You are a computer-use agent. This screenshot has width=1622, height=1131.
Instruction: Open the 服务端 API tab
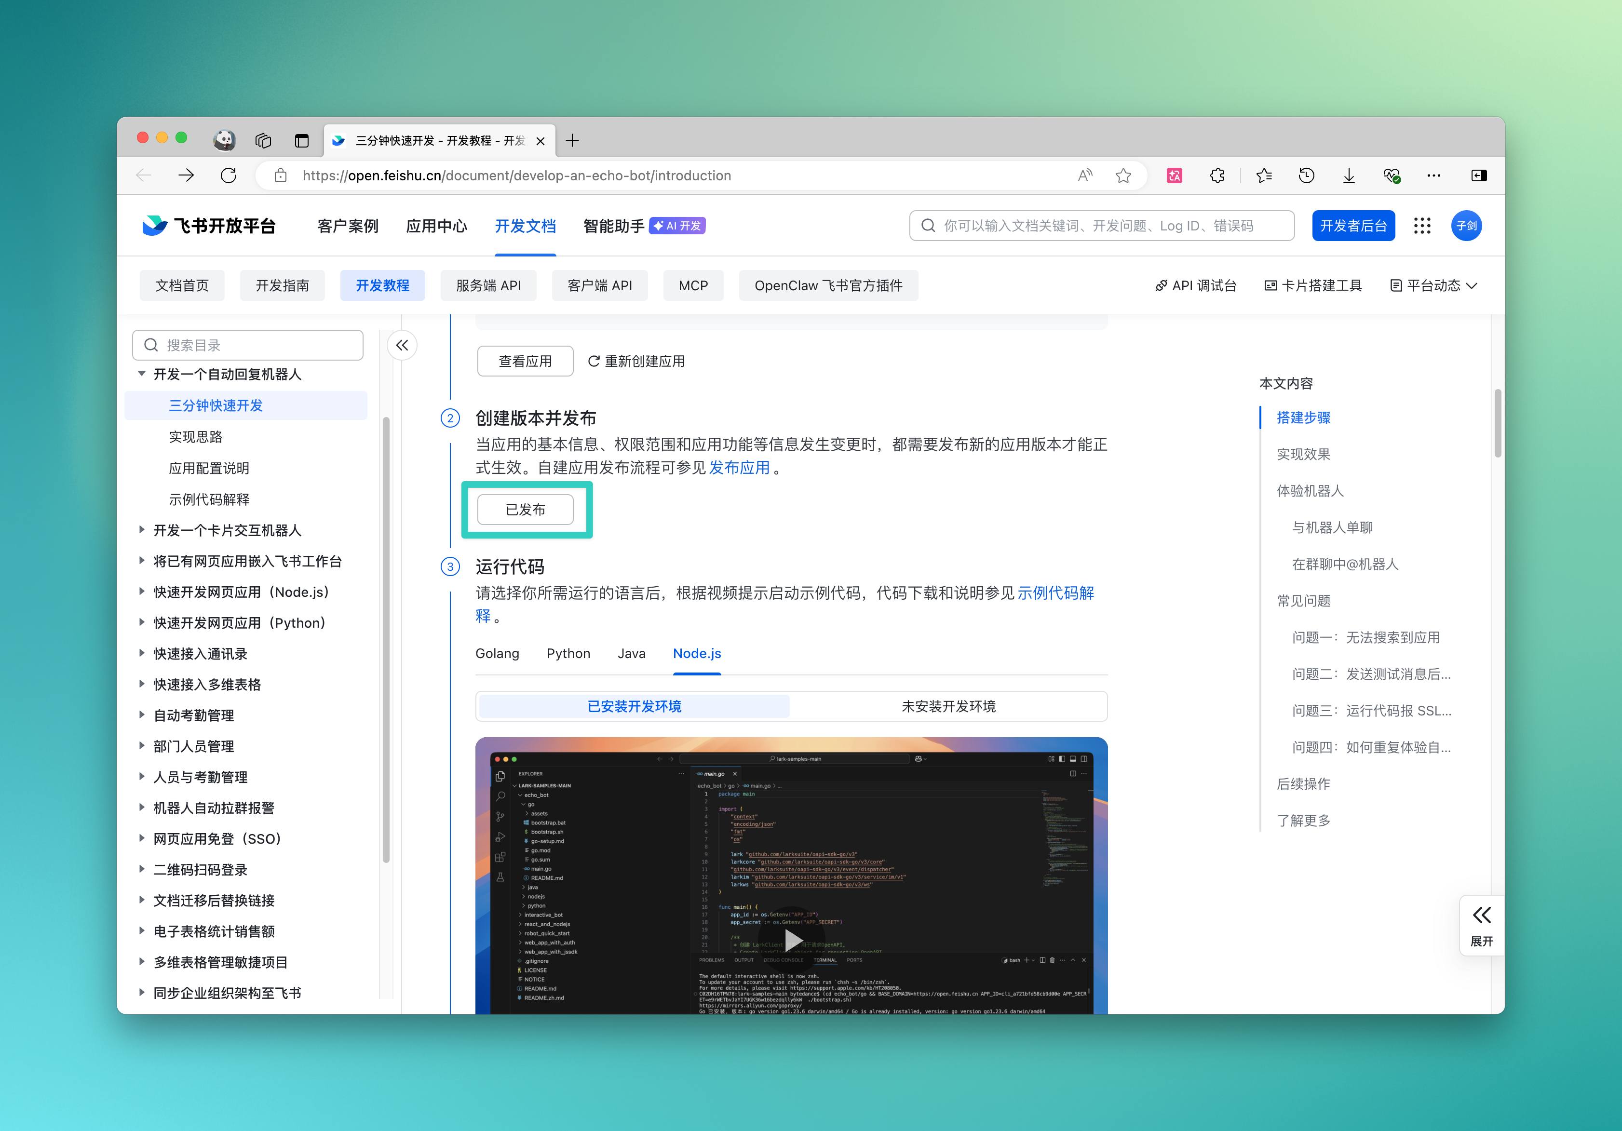pos(488,285)
